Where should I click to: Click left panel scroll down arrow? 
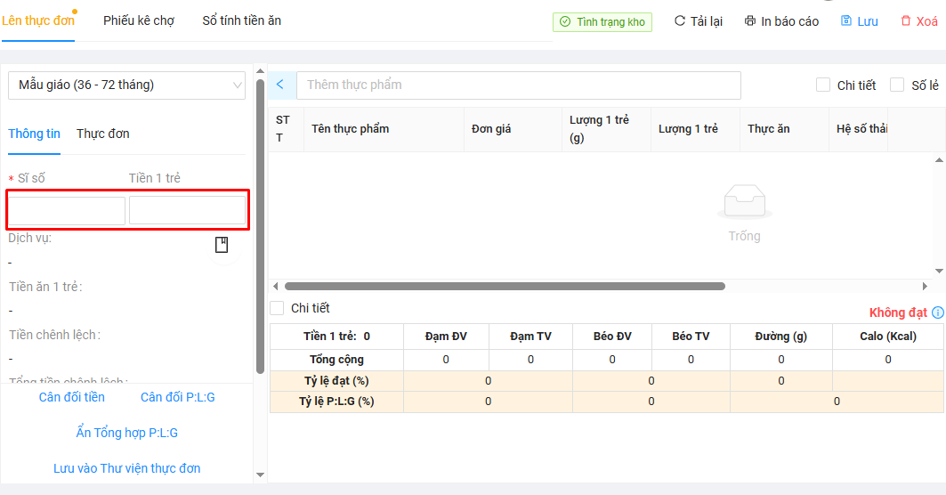(x=260, y=475)
